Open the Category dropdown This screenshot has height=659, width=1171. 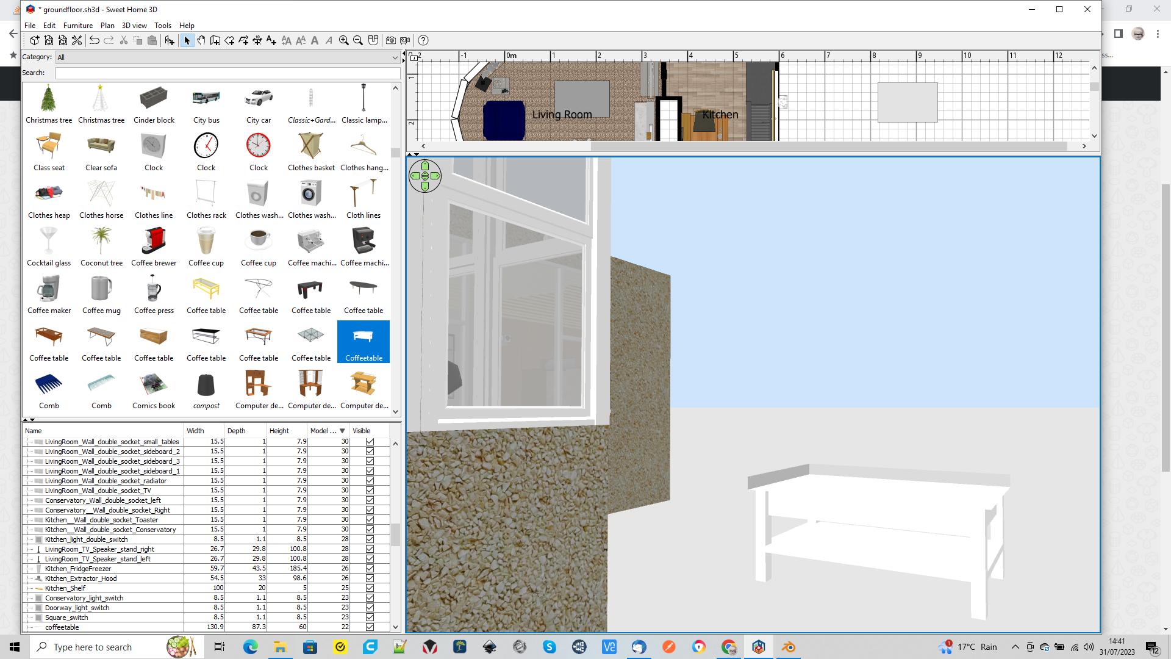[227, 57]
